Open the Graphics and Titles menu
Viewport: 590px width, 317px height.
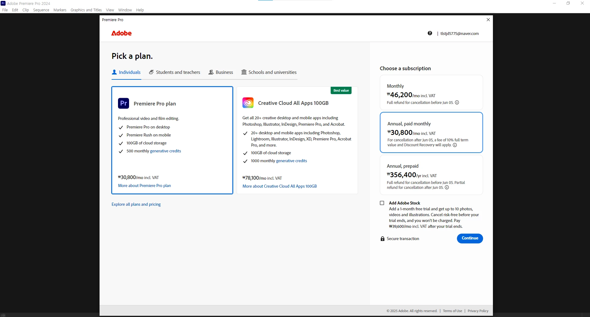click(86, 10)
